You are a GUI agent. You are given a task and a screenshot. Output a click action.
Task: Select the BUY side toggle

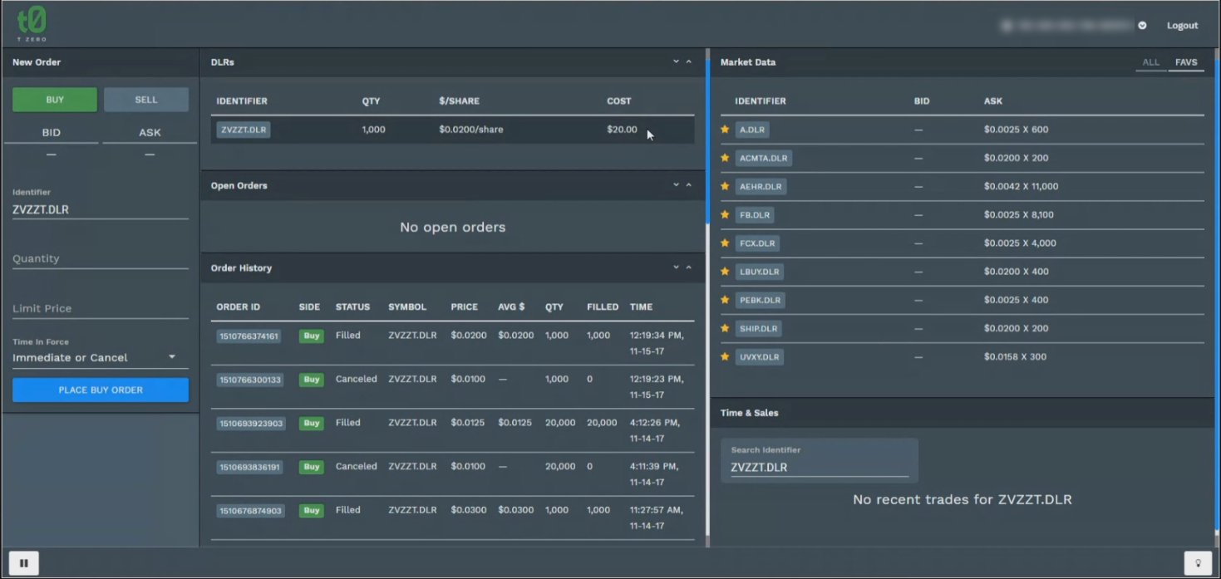pyautogui.click(x=55, y=100)
